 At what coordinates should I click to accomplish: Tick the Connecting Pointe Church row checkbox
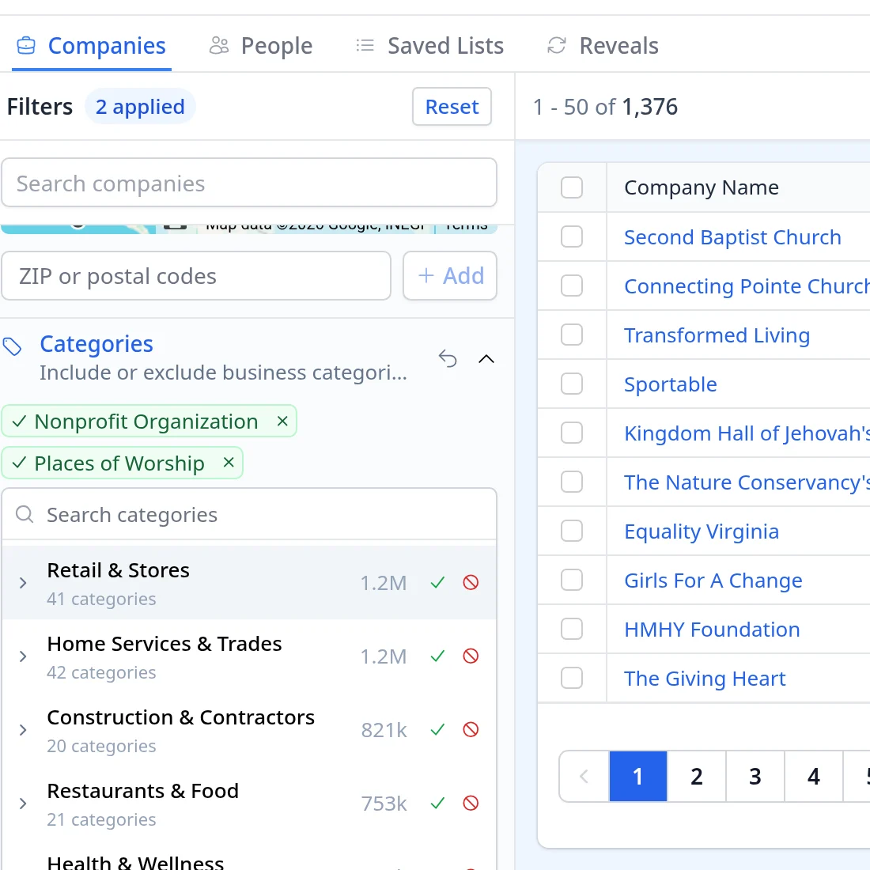pyautogui.click(x=572, y=286)
